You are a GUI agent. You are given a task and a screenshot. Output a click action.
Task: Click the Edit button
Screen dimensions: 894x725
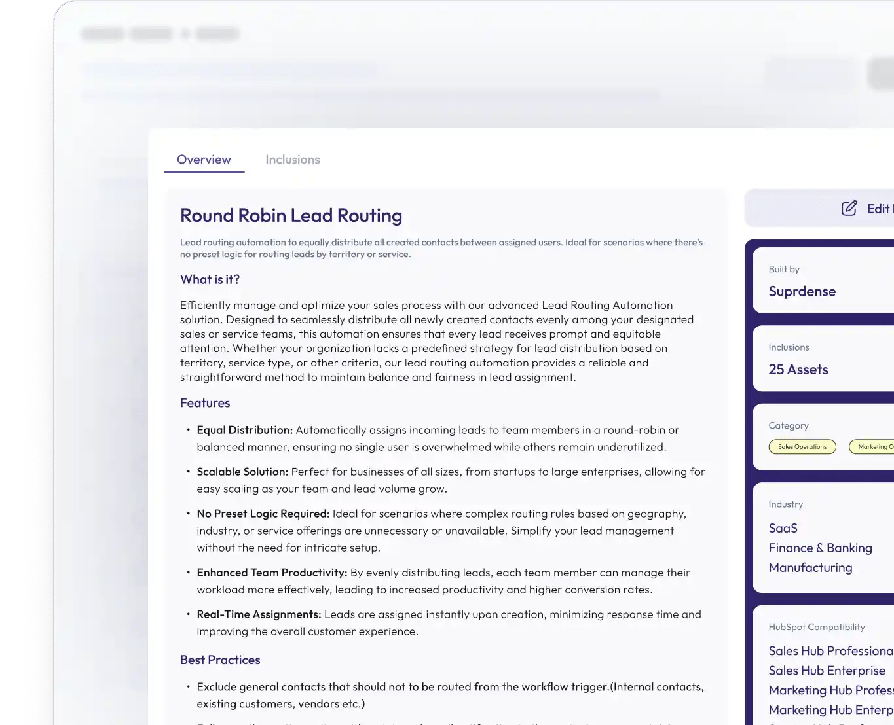tap(819, 208)
